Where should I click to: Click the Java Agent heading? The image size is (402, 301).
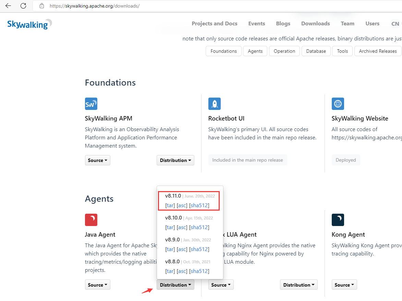pyautogui.click(x=100, y=235)
